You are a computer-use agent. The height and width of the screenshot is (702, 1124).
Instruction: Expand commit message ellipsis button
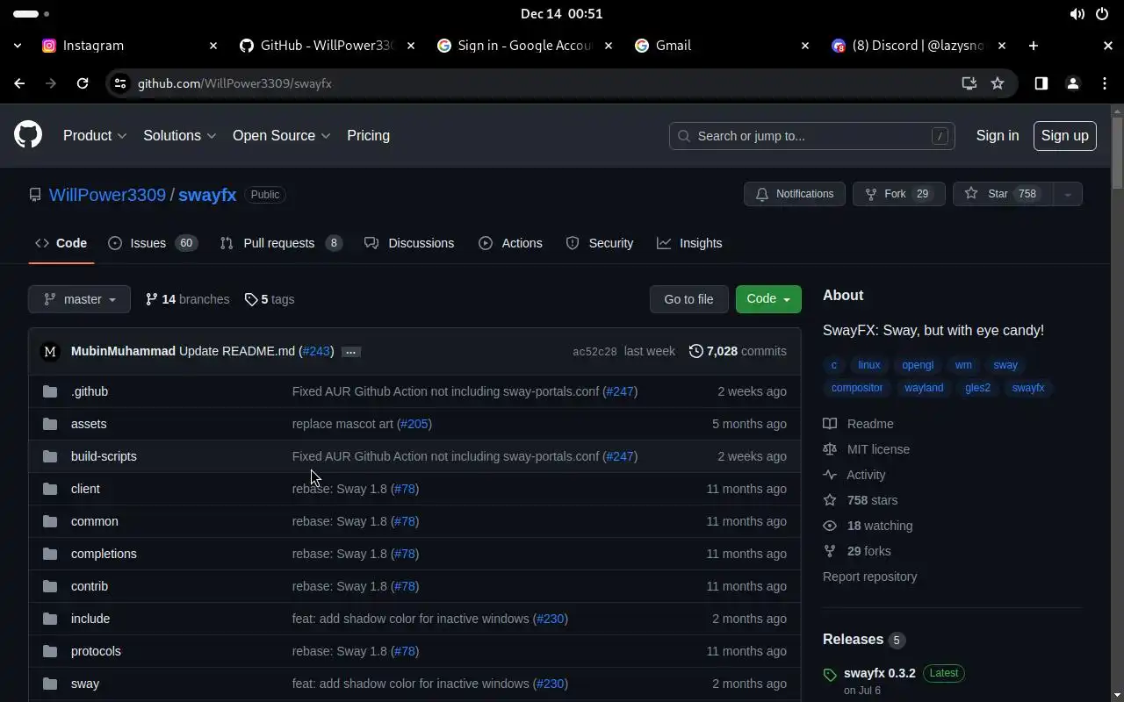[350, 352]
